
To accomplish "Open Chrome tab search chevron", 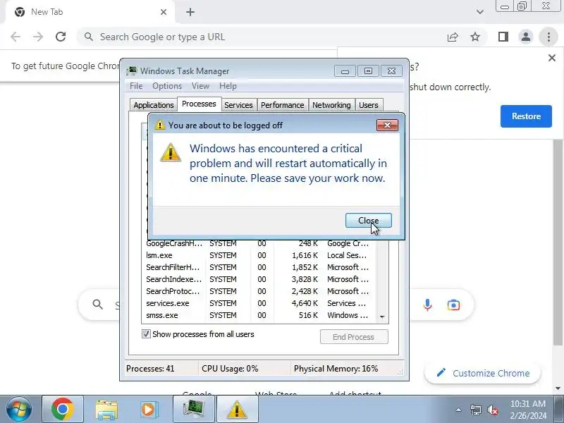I will (480, 12).
